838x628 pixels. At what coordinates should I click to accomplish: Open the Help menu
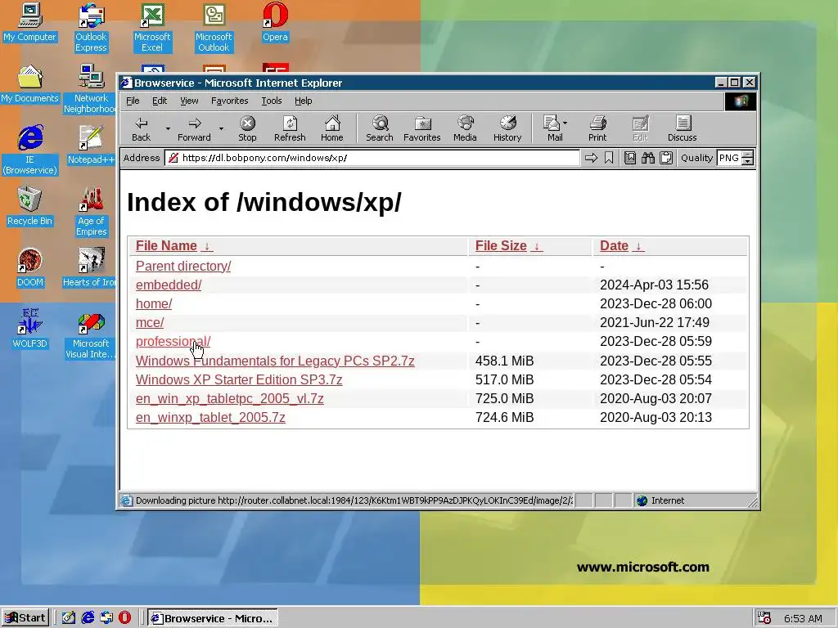(303, 101)
